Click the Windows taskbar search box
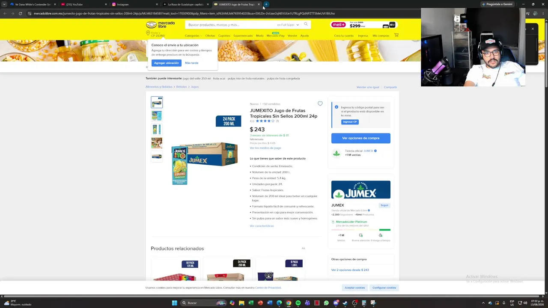This screenshot has width=548, height=308. 203,303
